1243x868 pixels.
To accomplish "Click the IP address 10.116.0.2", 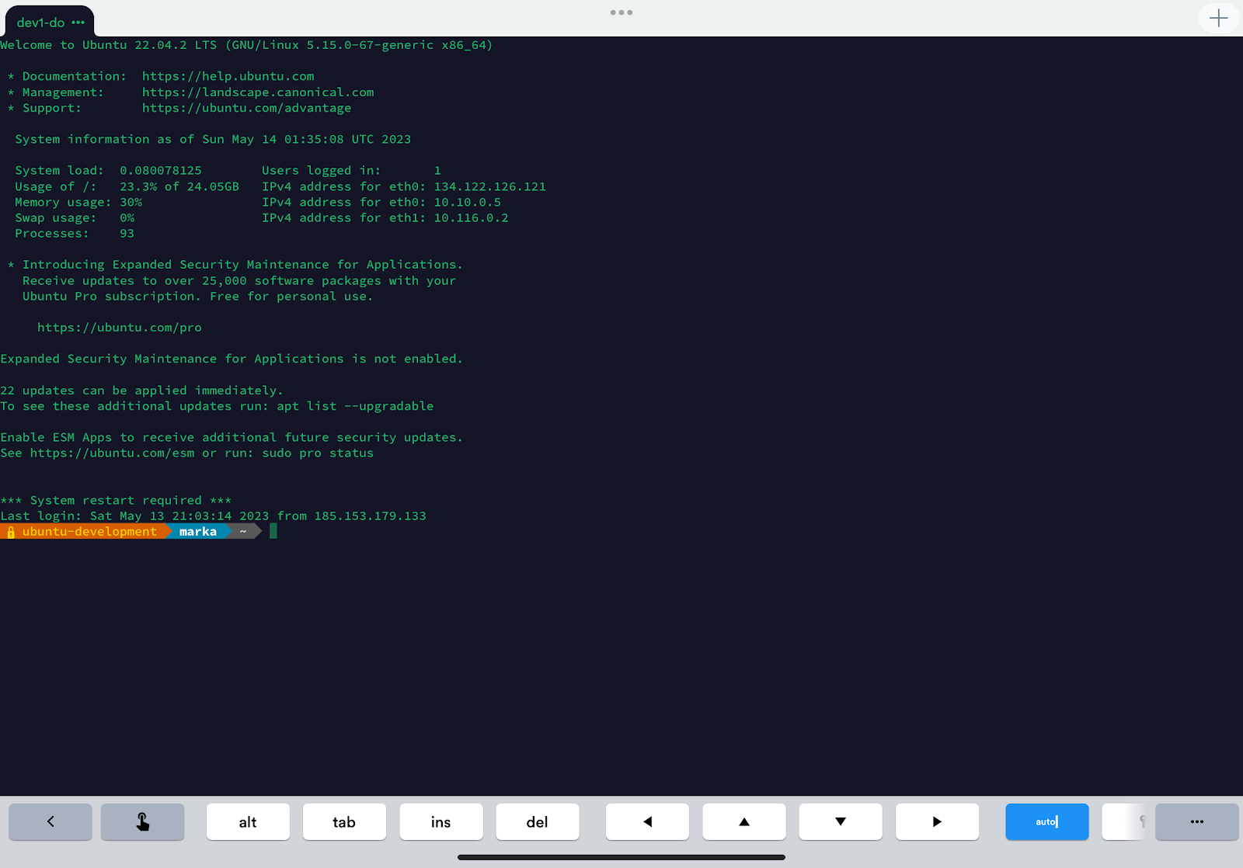I will click(471, 218).
